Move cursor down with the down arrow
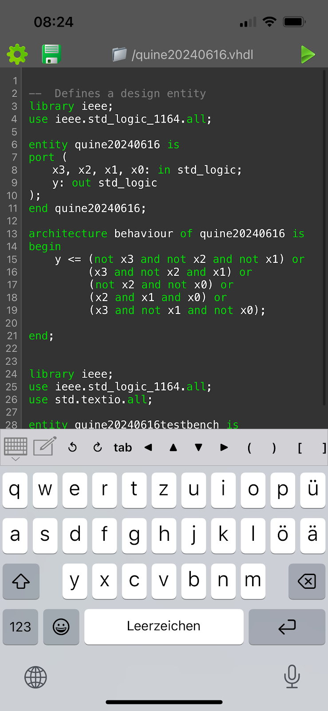The image size is (328, 711). pyautogui.click(x=199, y=447)
